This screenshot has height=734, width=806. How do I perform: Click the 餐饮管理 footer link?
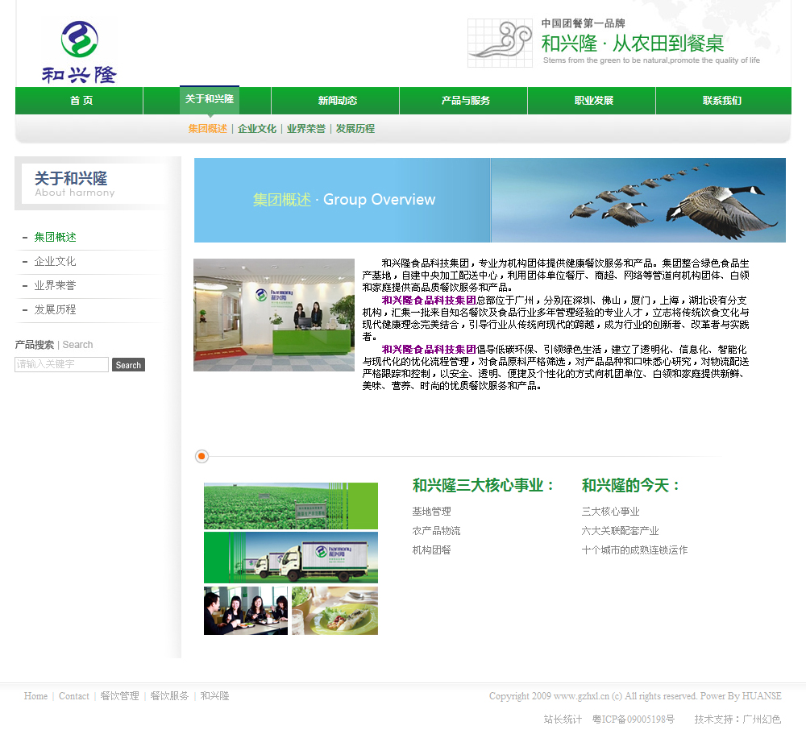[x=119, y=696]
